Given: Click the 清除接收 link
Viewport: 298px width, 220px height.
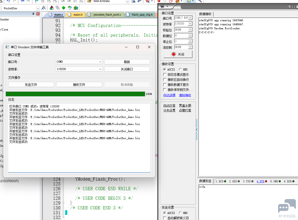Looking at the screenshot, I should click(185, 95).
